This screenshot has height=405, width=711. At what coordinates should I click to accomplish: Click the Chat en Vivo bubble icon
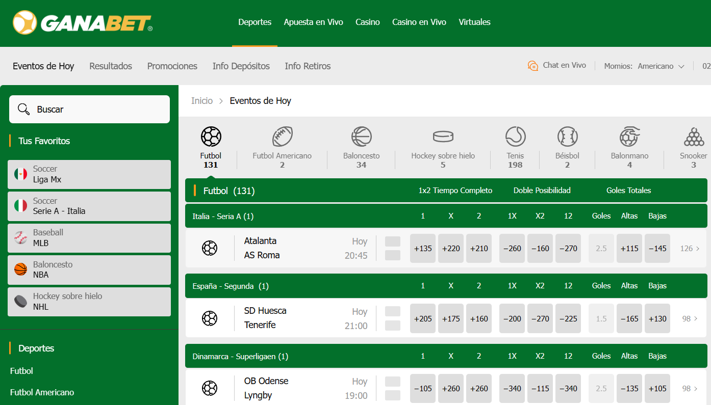pyautogui.click(x=532, y=66)
